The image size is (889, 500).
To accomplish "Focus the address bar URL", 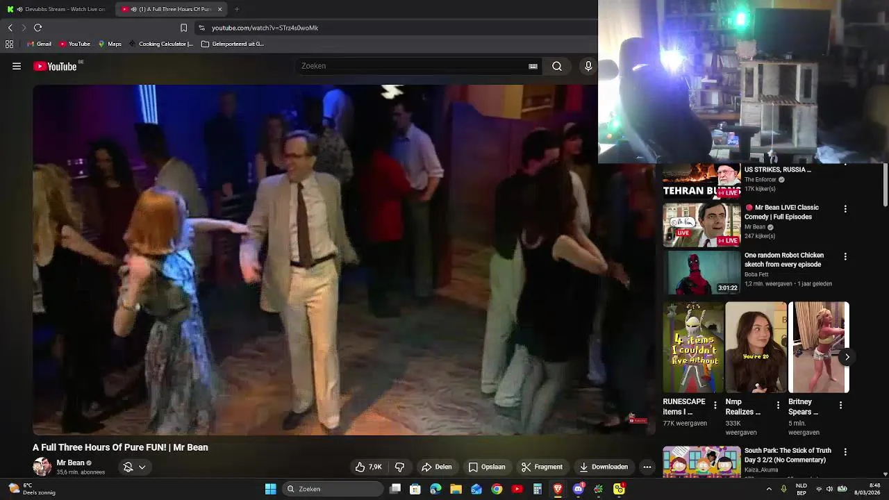I will [x=265, y=28].
